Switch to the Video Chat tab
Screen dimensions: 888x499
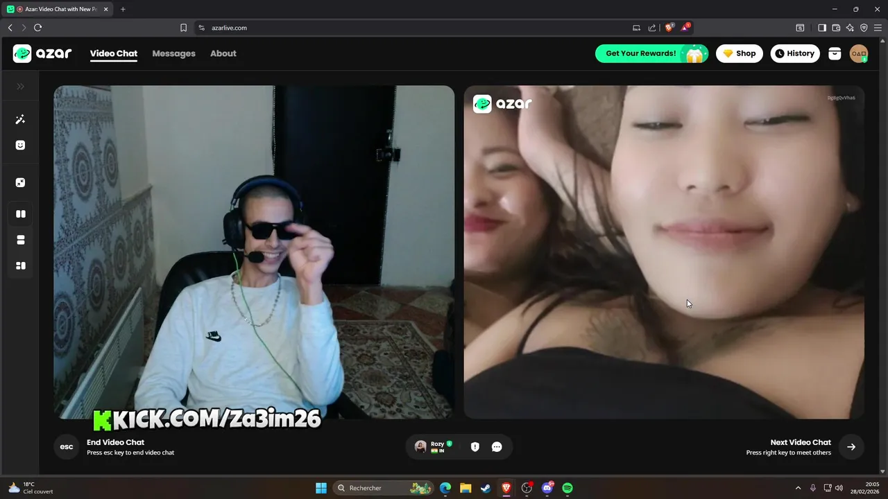click(x=114, y=53)
